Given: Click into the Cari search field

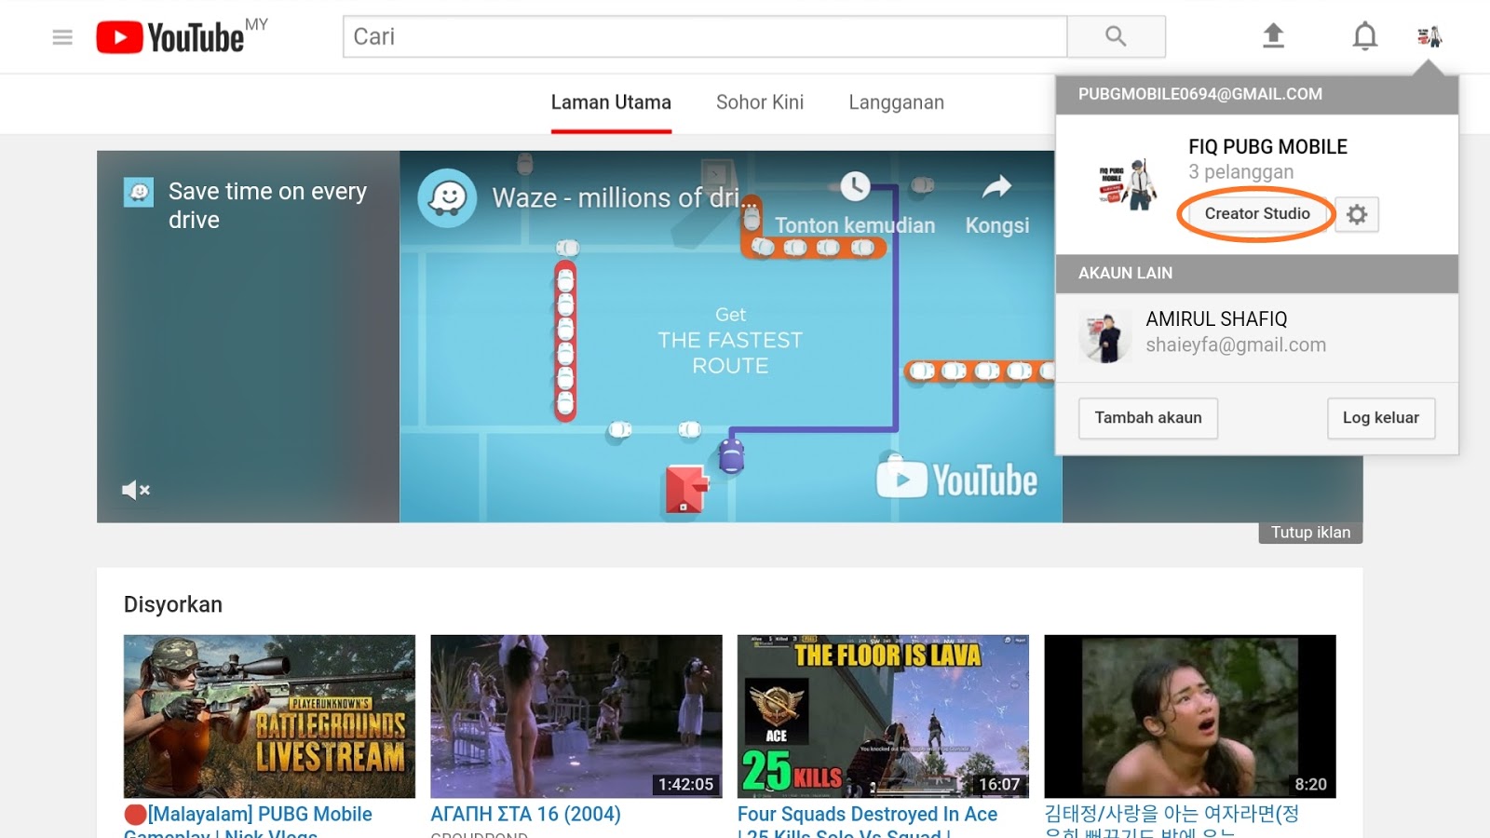Looking at the screenshot, I should click(x=705, y=36).
